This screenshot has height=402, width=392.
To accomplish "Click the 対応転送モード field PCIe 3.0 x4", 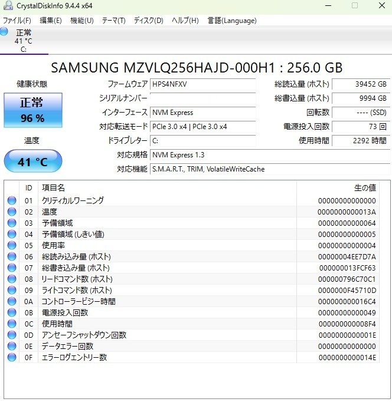I will pyautogui.click(x=203, y=126).
